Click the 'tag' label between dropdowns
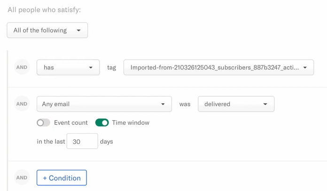The height and width of the screenshot is (191, 327). point(111,68)
